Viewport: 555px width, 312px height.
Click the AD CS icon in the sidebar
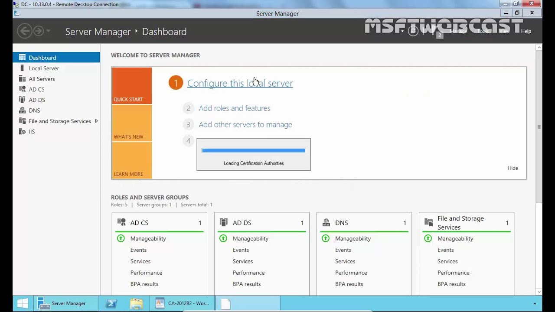pyautogui.click(x=23, y=89)
